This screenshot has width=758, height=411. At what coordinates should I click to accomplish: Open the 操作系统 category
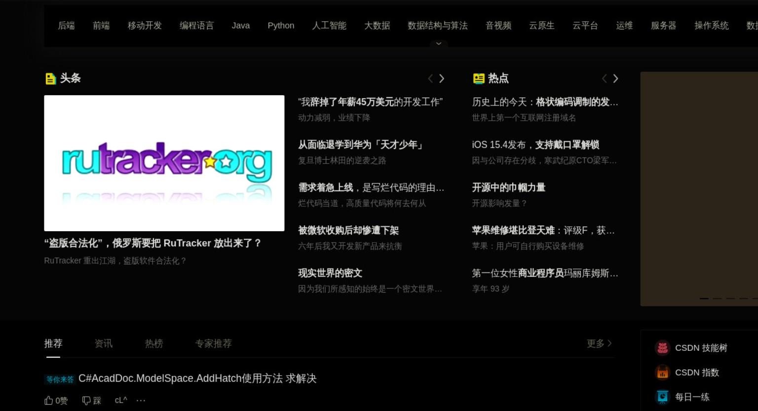pos(712,26)
